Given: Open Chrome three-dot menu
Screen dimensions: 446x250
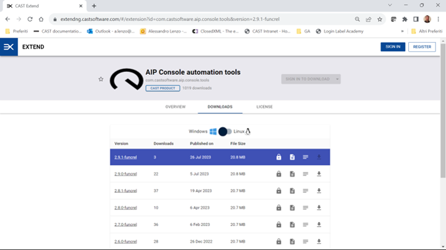Looking at the screenshot, I should pyautogui.click(x=439, y=19).
